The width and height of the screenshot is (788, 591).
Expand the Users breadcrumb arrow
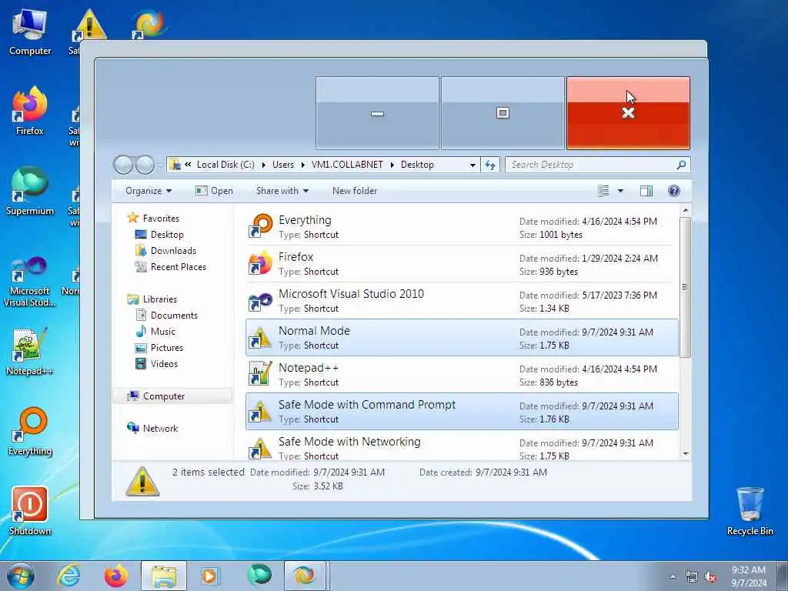coord(303,165)
